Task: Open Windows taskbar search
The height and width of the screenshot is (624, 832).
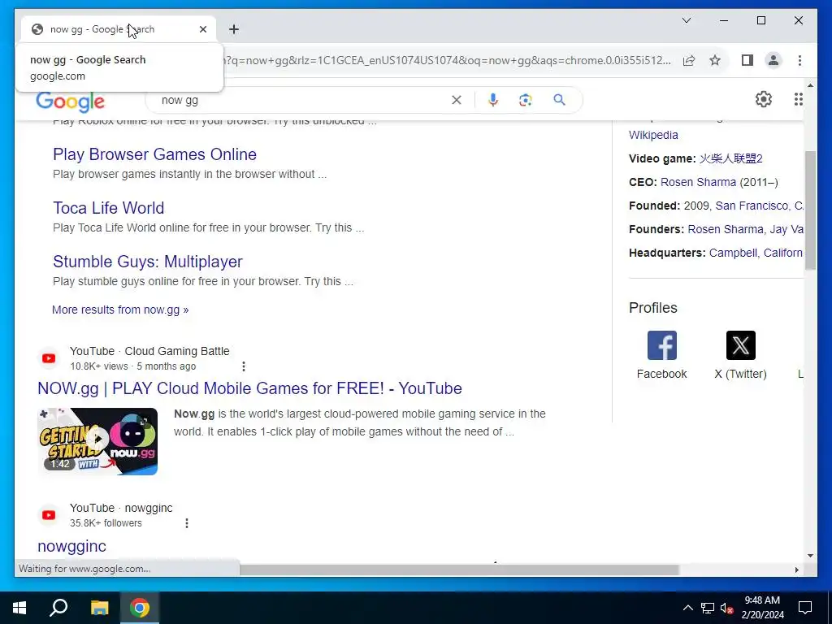Action: click(58, 608)
